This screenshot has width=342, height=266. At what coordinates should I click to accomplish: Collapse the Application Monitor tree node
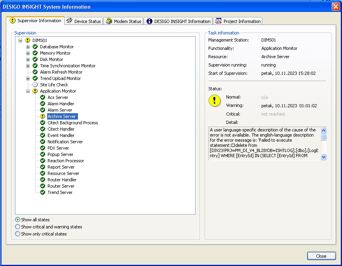[28, 91]
